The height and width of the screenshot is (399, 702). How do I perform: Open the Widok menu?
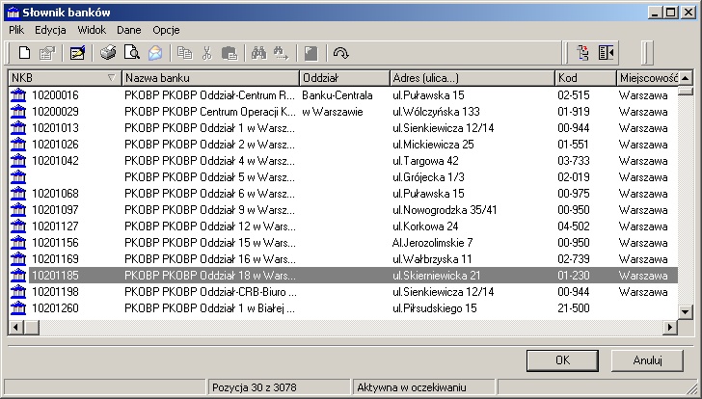(x=92, y=30)
